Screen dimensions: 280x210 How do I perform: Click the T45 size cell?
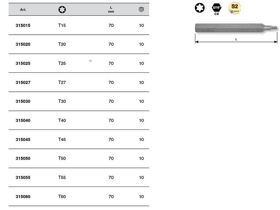pyautogui.click(x=62, y=139)
